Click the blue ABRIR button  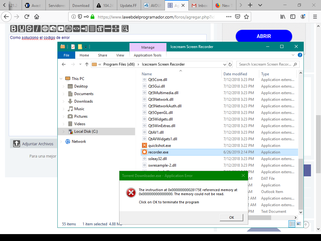pos(264,36)
